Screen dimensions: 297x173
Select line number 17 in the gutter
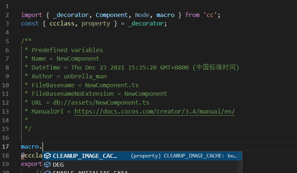(x=5, y=146)
